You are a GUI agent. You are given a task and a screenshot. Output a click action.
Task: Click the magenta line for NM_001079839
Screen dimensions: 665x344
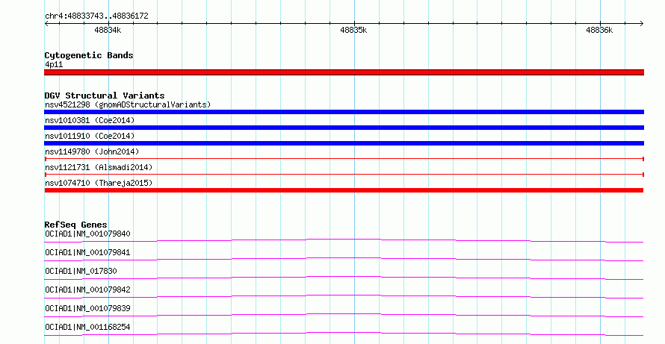pos(344,315)
